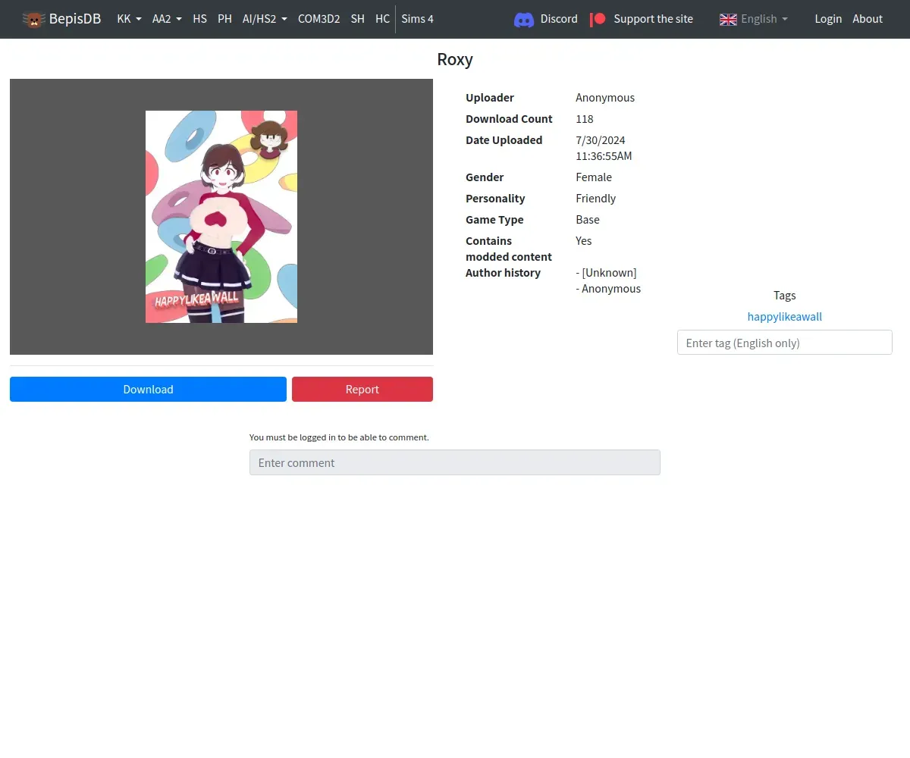This screenshot has height=758, width=910.
Task: Click the happylikeawall tag
Action: (785, 317)
